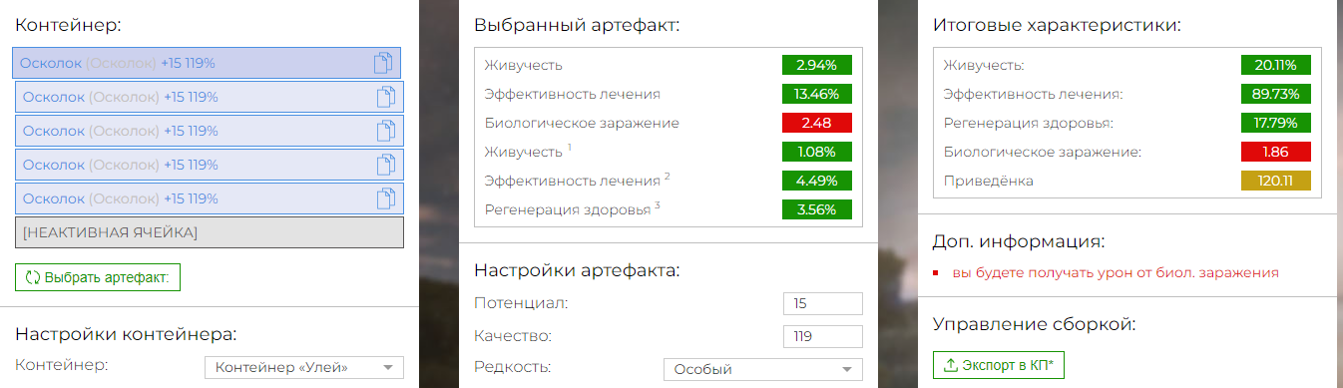The width and height of the screenshot is (1343, 388).
Task: Select the first Осколок slot
Action: (x=207, y=63)
